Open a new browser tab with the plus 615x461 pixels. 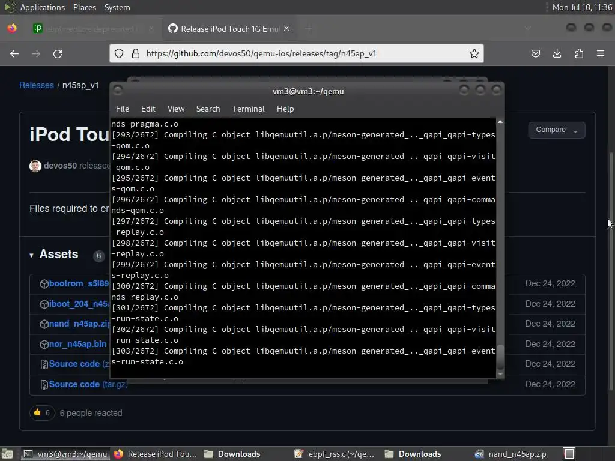[309, 29]
